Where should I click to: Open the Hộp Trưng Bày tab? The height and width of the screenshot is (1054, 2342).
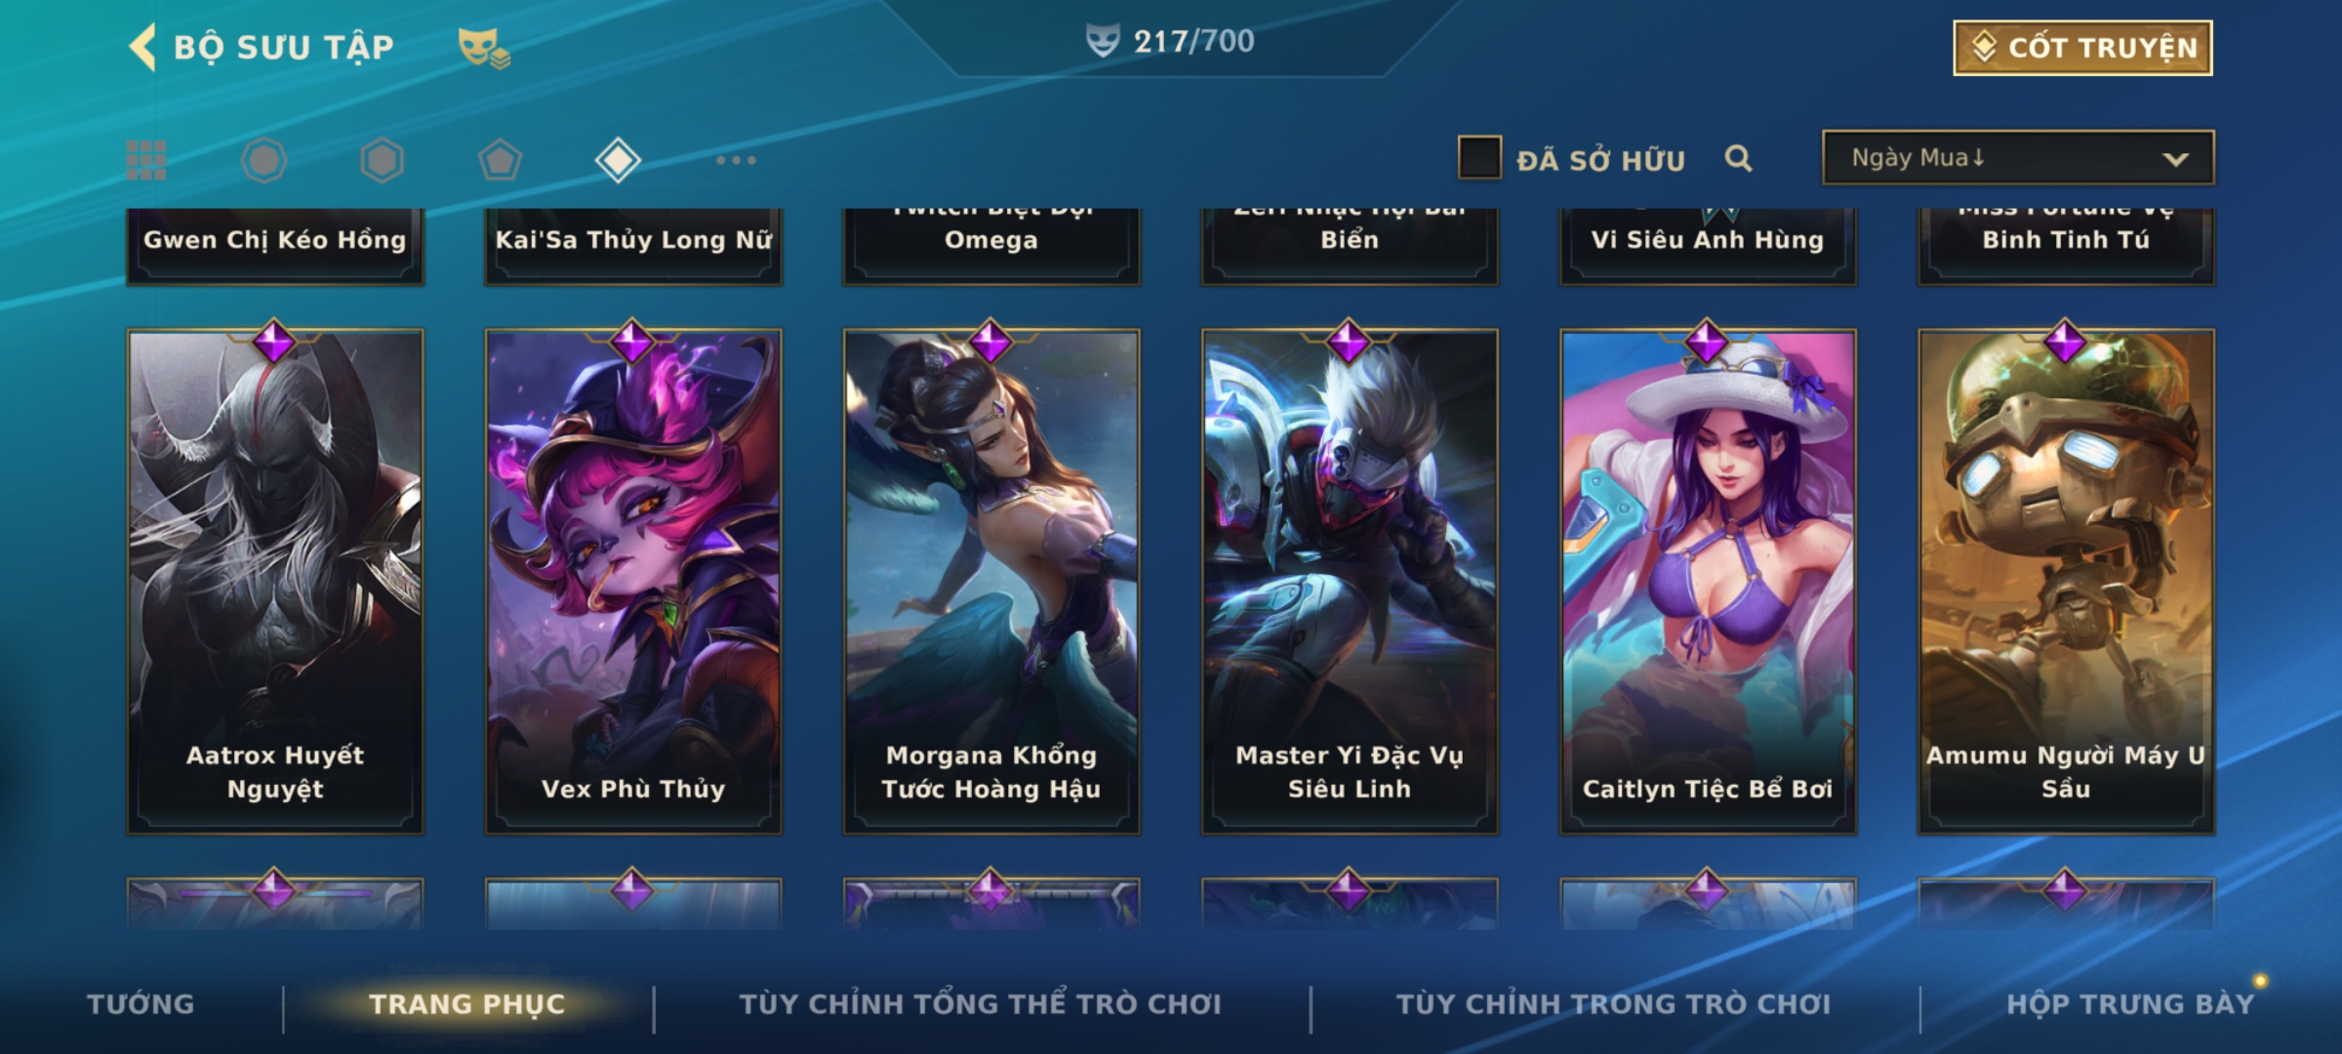pyautogui.click(x=2131, y=1004)
